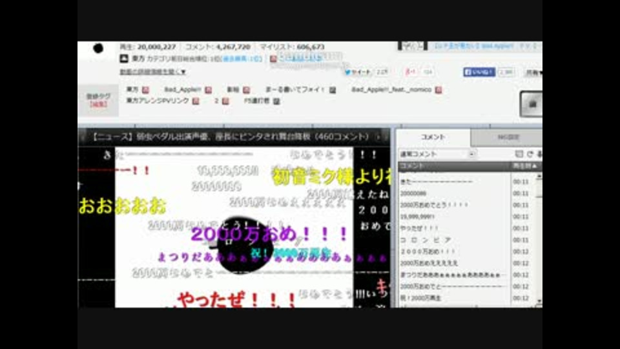Open dictionary icon beside the FS tag
The width and height of the screenshot is (620, 349).
[276, 101]
